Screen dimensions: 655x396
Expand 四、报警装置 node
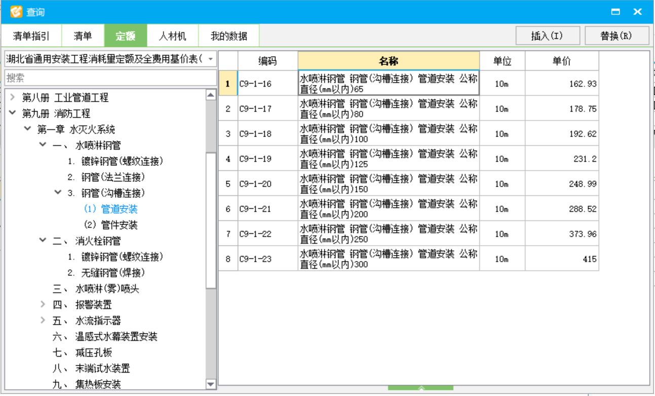[43, 304]
